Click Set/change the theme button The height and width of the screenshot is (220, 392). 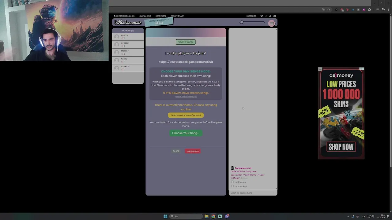coord(186,115)
